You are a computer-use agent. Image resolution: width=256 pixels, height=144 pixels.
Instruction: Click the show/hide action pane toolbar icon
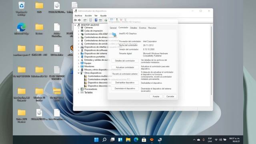(x=100, y=20)
